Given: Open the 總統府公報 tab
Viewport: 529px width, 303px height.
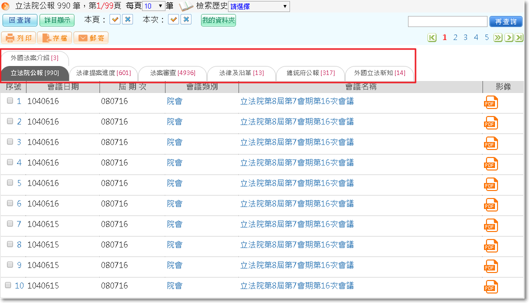Looking at the screenshot, I should (x=310, y=73).
